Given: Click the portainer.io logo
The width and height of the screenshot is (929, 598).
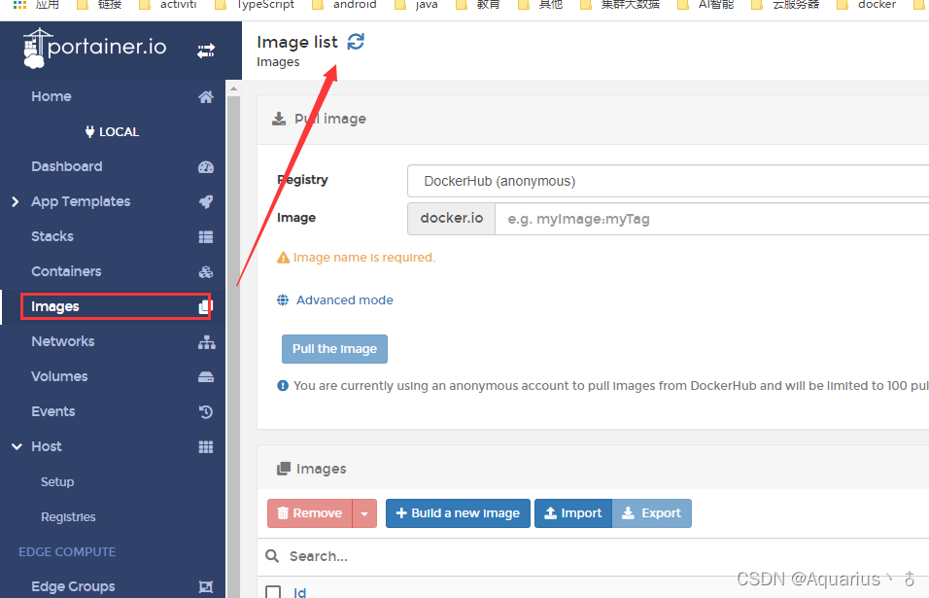Looking at the screenshot, I should 95,48.
